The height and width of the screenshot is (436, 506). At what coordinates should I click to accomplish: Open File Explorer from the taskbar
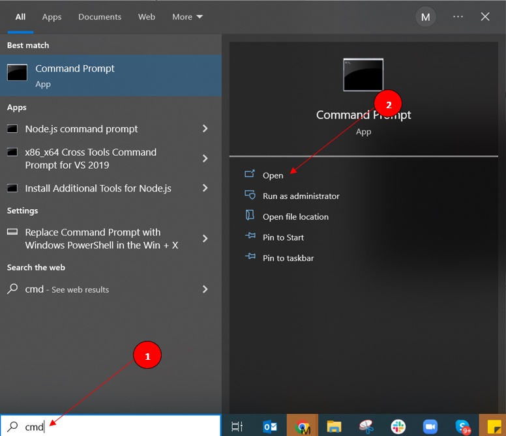pyautogui.click(x=334, y=426)
